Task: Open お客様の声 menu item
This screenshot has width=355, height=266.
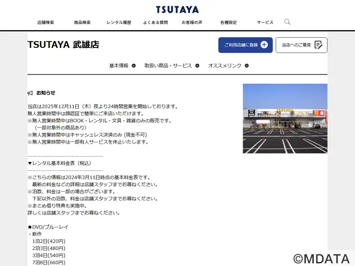Action: coord(192,23)
